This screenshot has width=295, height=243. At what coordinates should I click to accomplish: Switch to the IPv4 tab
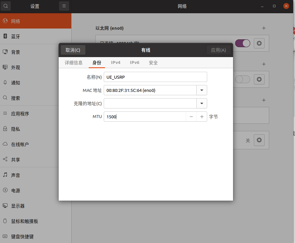tap(115, 62)
